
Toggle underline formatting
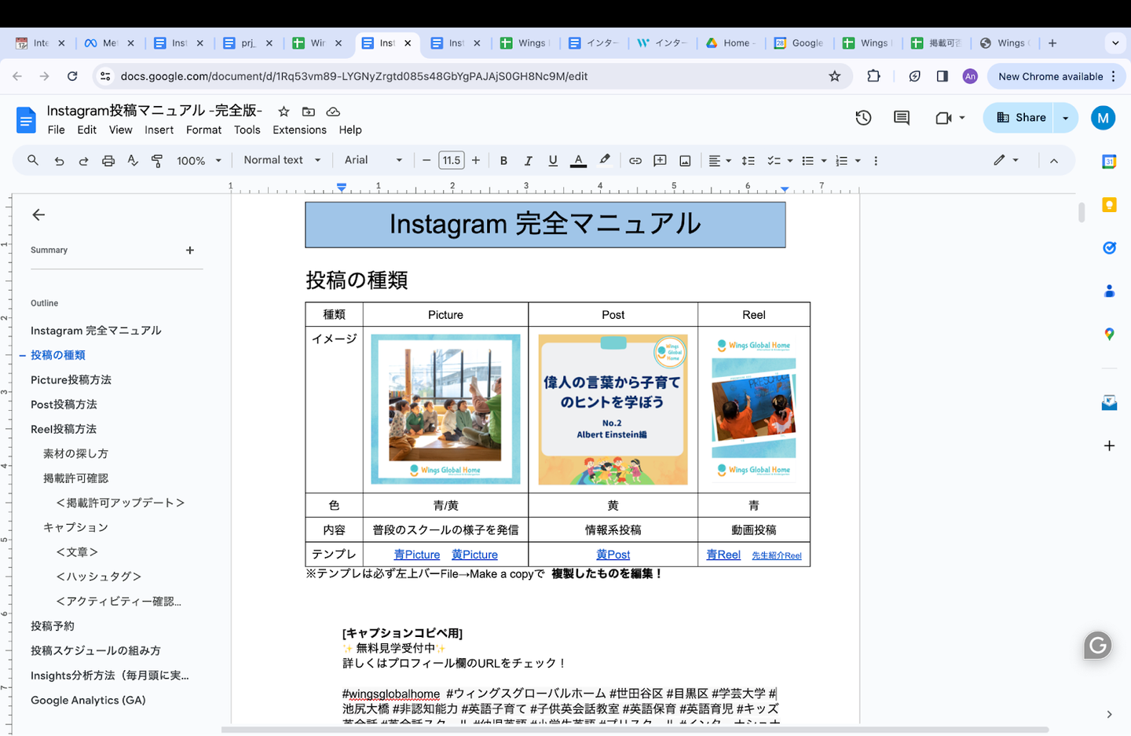coord(553,160)
